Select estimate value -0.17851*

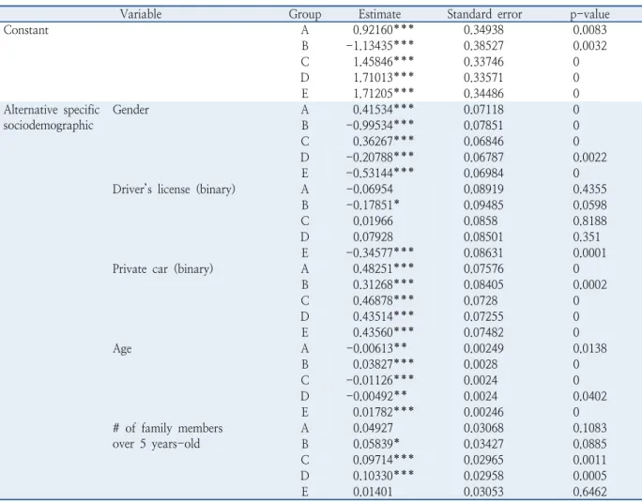coord(373,205)
